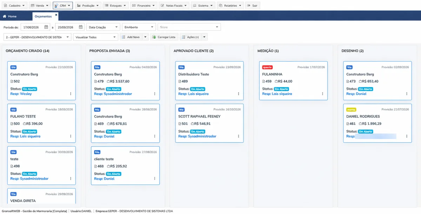
Task: Click Resp: Daniel on cliente teste card
Action: [x=104, y=179]
